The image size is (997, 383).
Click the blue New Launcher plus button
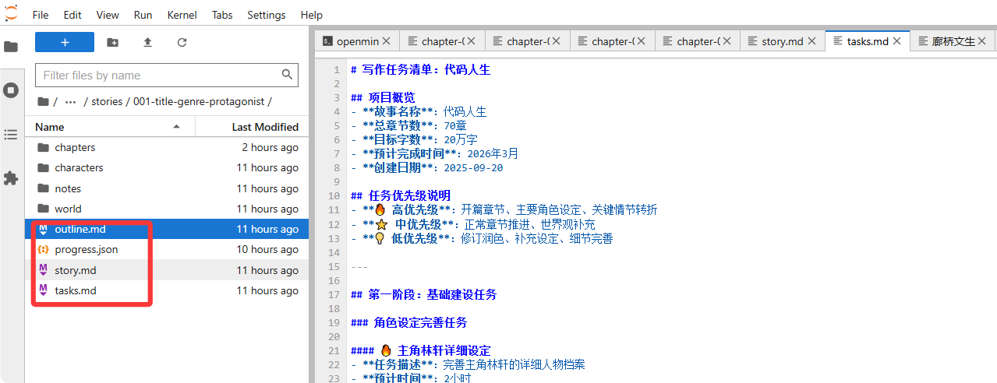click(65, 42)
